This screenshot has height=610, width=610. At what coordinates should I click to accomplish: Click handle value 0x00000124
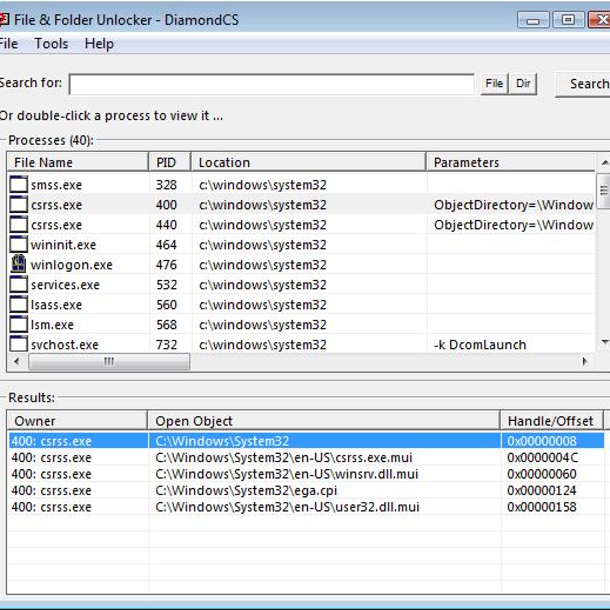tap(542, 490)
